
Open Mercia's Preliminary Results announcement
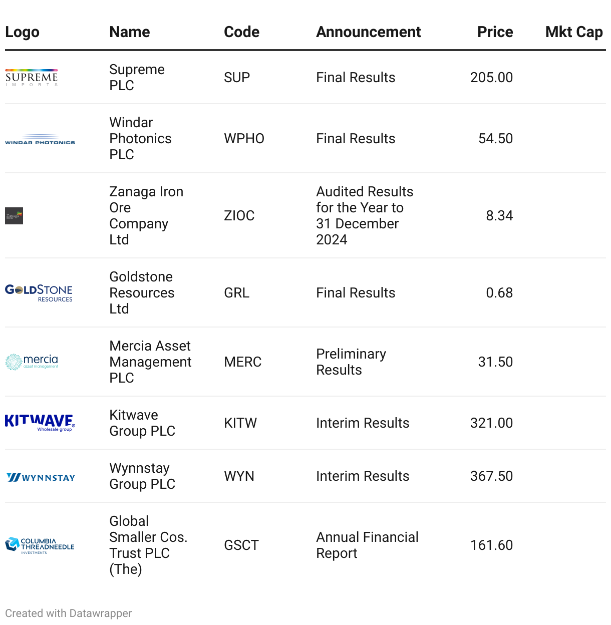click(351, 362)
